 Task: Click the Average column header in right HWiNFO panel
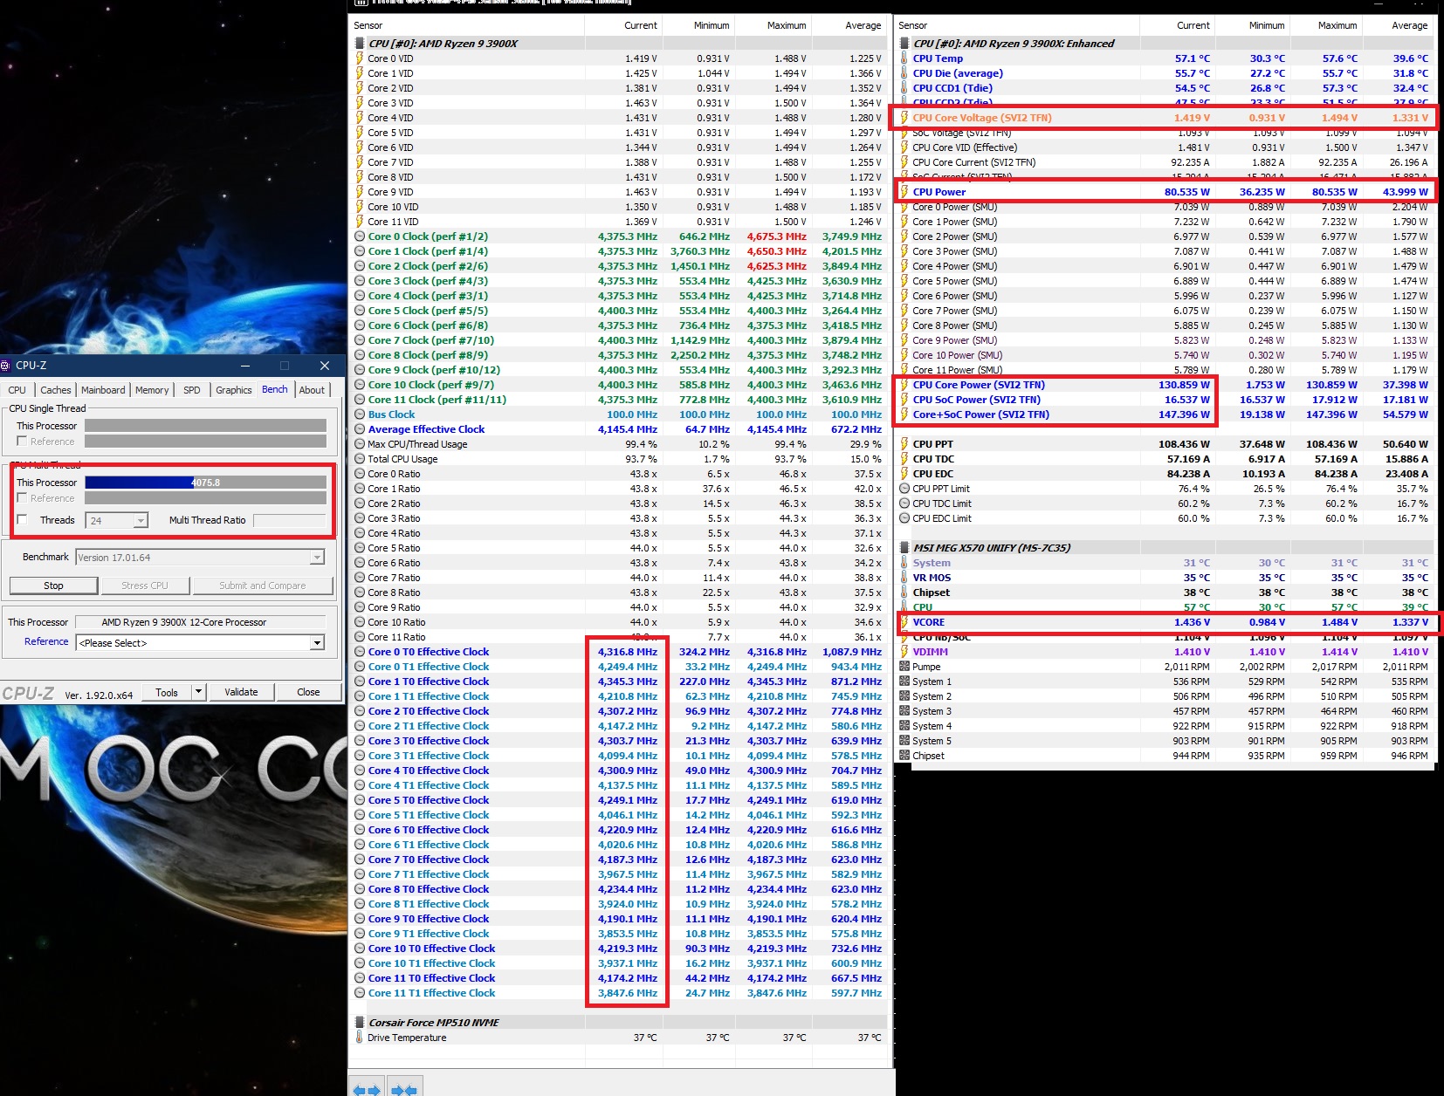[x=1399, y=25]
